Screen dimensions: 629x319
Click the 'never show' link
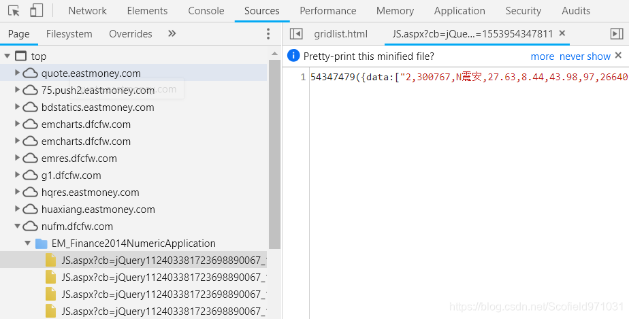click(585, 56)
